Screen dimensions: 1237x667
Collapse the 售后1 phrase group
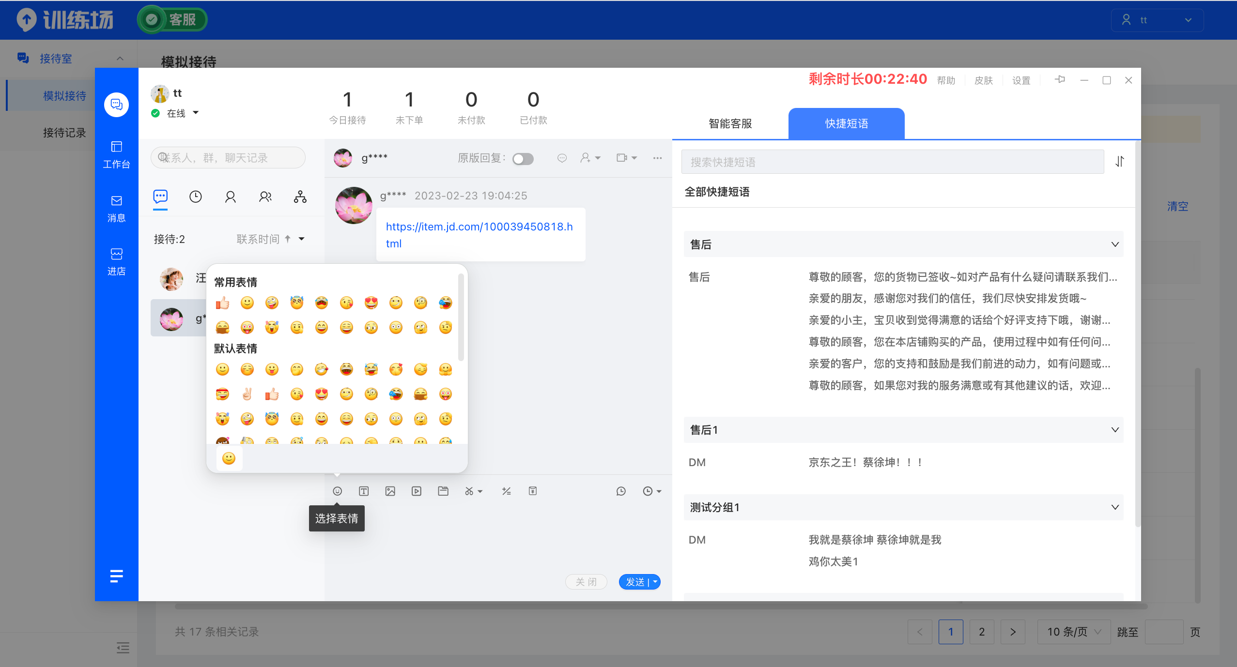[1115, 430]
